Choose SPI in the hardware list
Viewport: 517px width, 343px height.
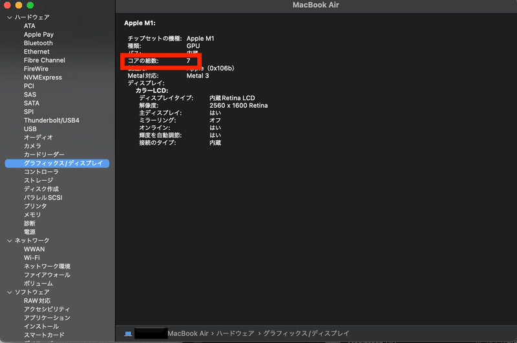28,111
